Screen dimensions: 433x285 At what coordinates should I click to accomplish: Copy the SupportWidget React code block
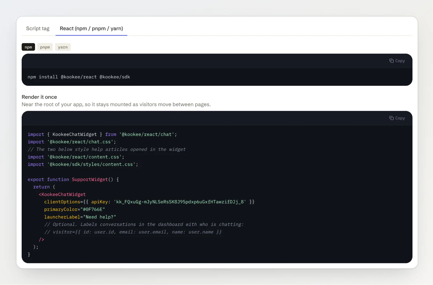pyautogui.click(x=397, y=118)
